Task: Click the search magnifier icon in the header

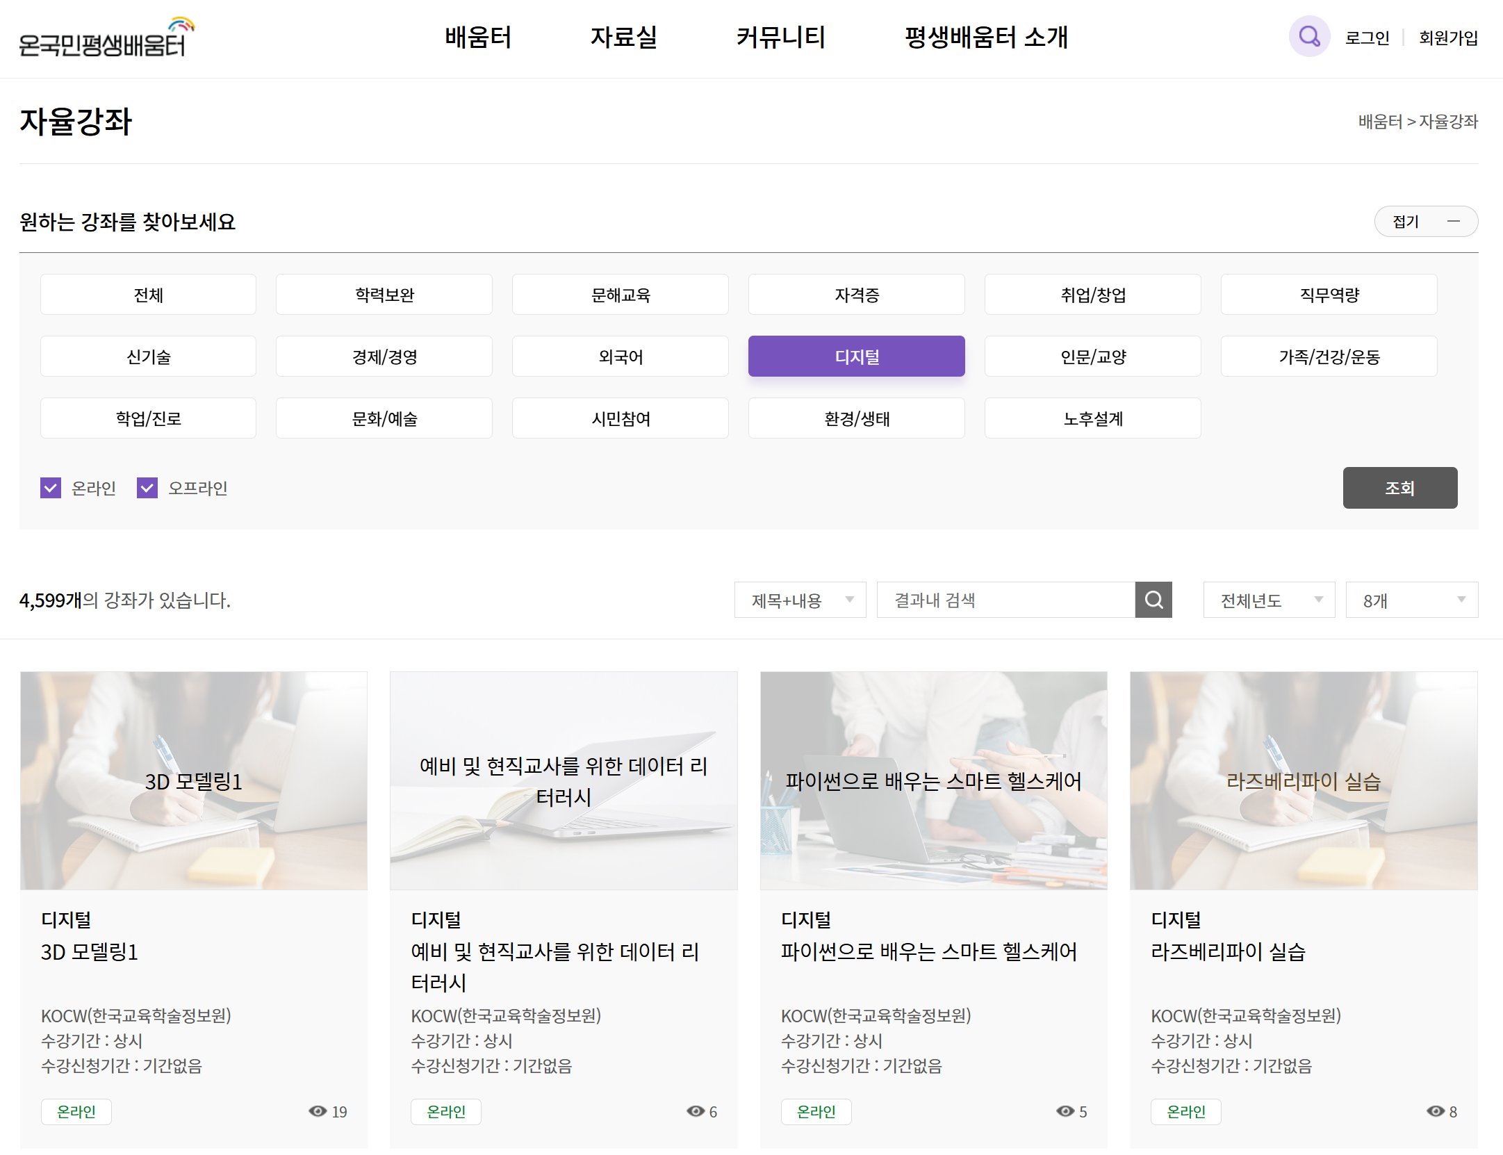Action: (1309, 36)
